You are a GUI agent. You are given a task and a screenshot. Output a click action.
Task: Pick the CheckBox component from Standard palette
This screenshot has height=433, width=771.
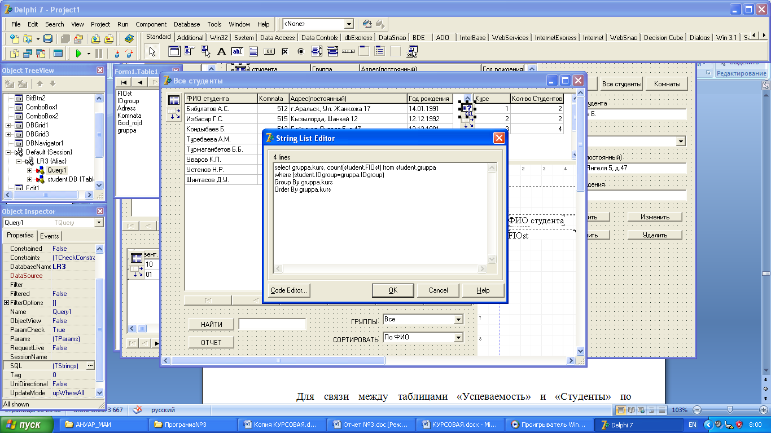tap(285, 52)
